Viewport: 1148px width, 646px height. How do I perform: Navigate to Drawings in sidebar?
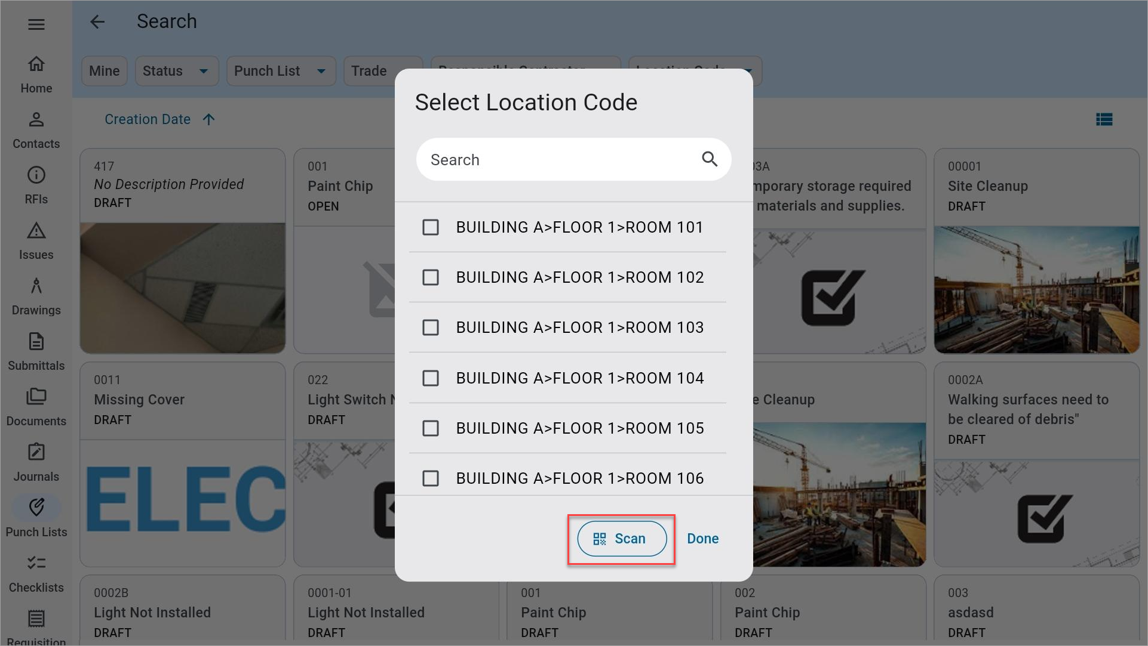coord(36,295)
